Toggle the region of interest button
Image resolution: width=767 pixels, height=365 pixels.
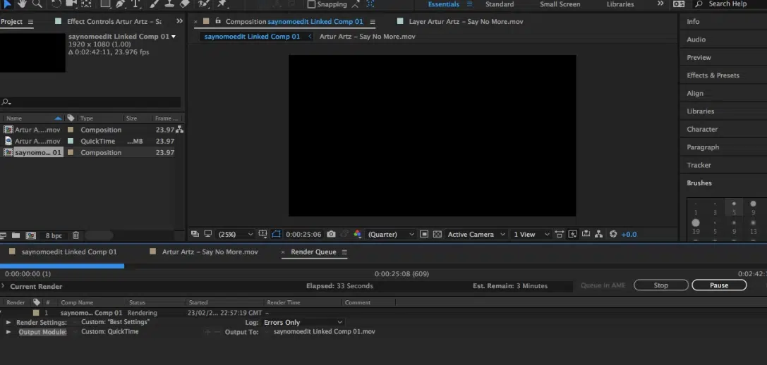click(423, 234)
